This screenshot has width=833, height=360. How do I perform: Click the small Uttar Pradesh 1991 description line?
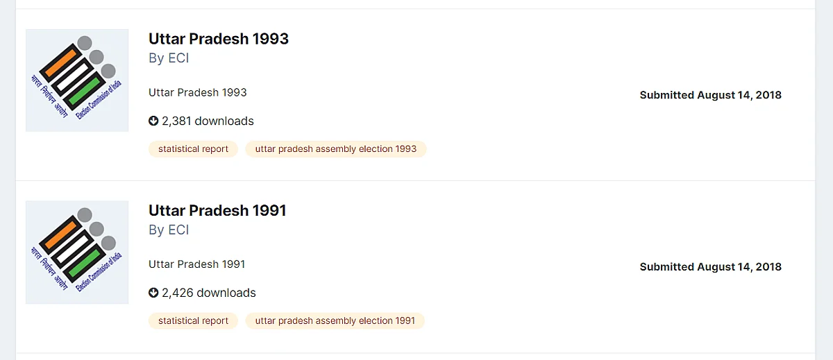tap(197, 264)
